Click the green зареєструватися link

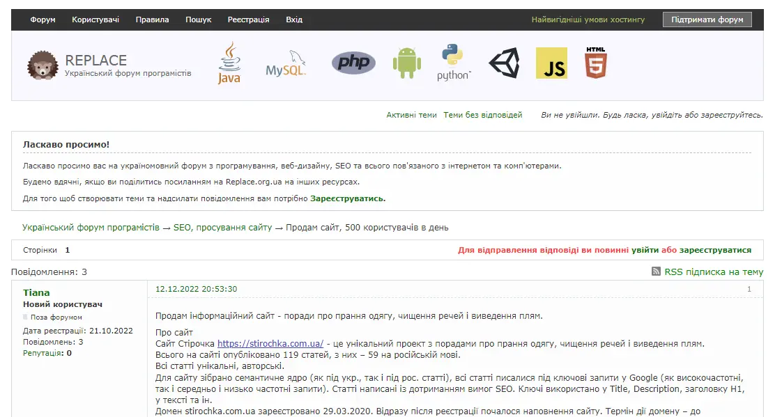[715, 250]
